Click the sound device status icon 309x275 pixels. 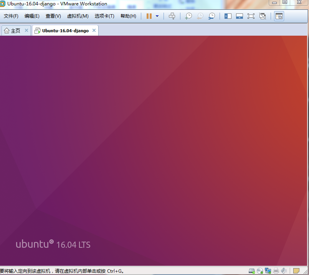point(284,271)
